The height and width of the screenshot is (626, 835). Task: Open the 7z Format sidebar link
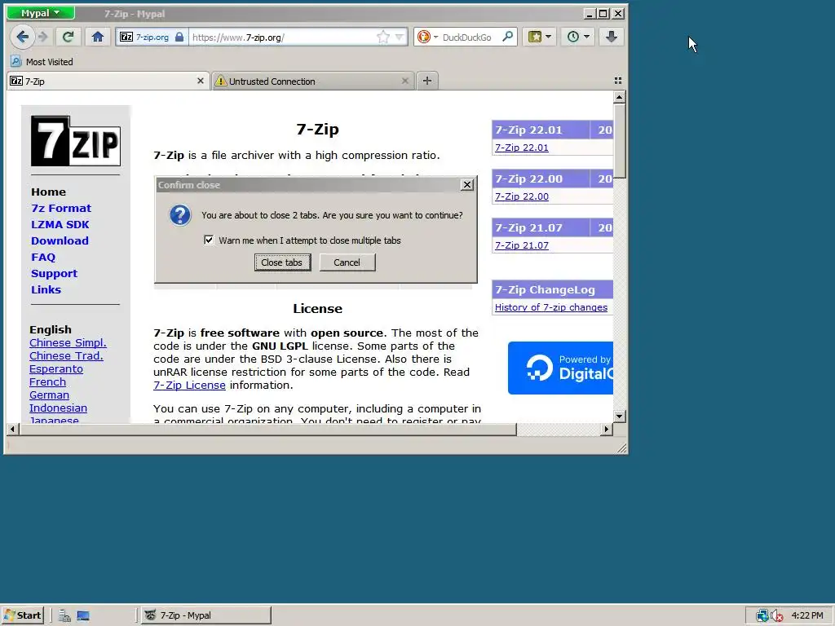pos(60,208)
